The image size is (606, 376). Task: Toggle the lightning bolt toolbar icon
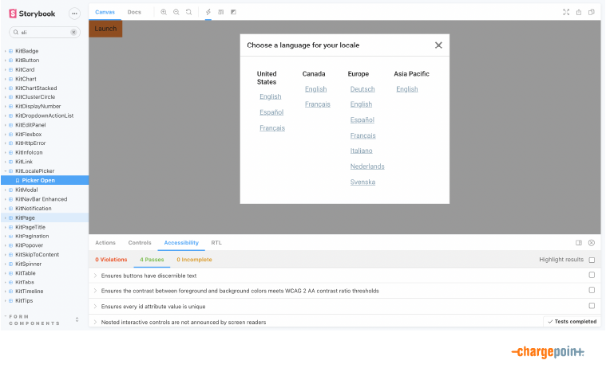tap(208, 12)
